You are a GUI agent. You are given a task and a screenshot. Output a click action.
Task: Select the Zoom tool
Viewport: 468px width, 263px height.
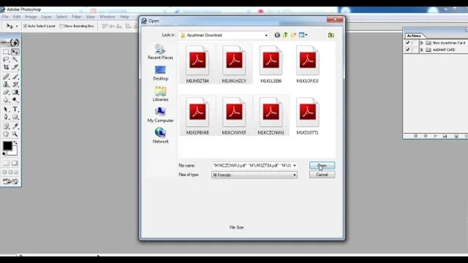pyautogui.click(x=15, y=134)
